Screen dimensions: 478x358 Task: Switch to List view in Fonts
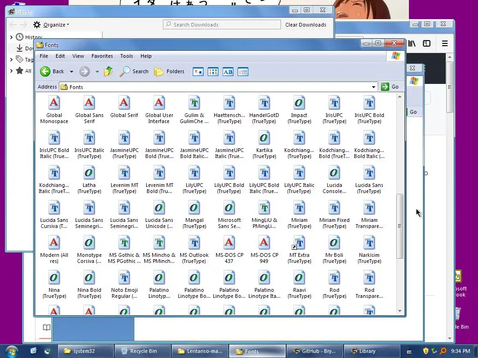(213, 72)
